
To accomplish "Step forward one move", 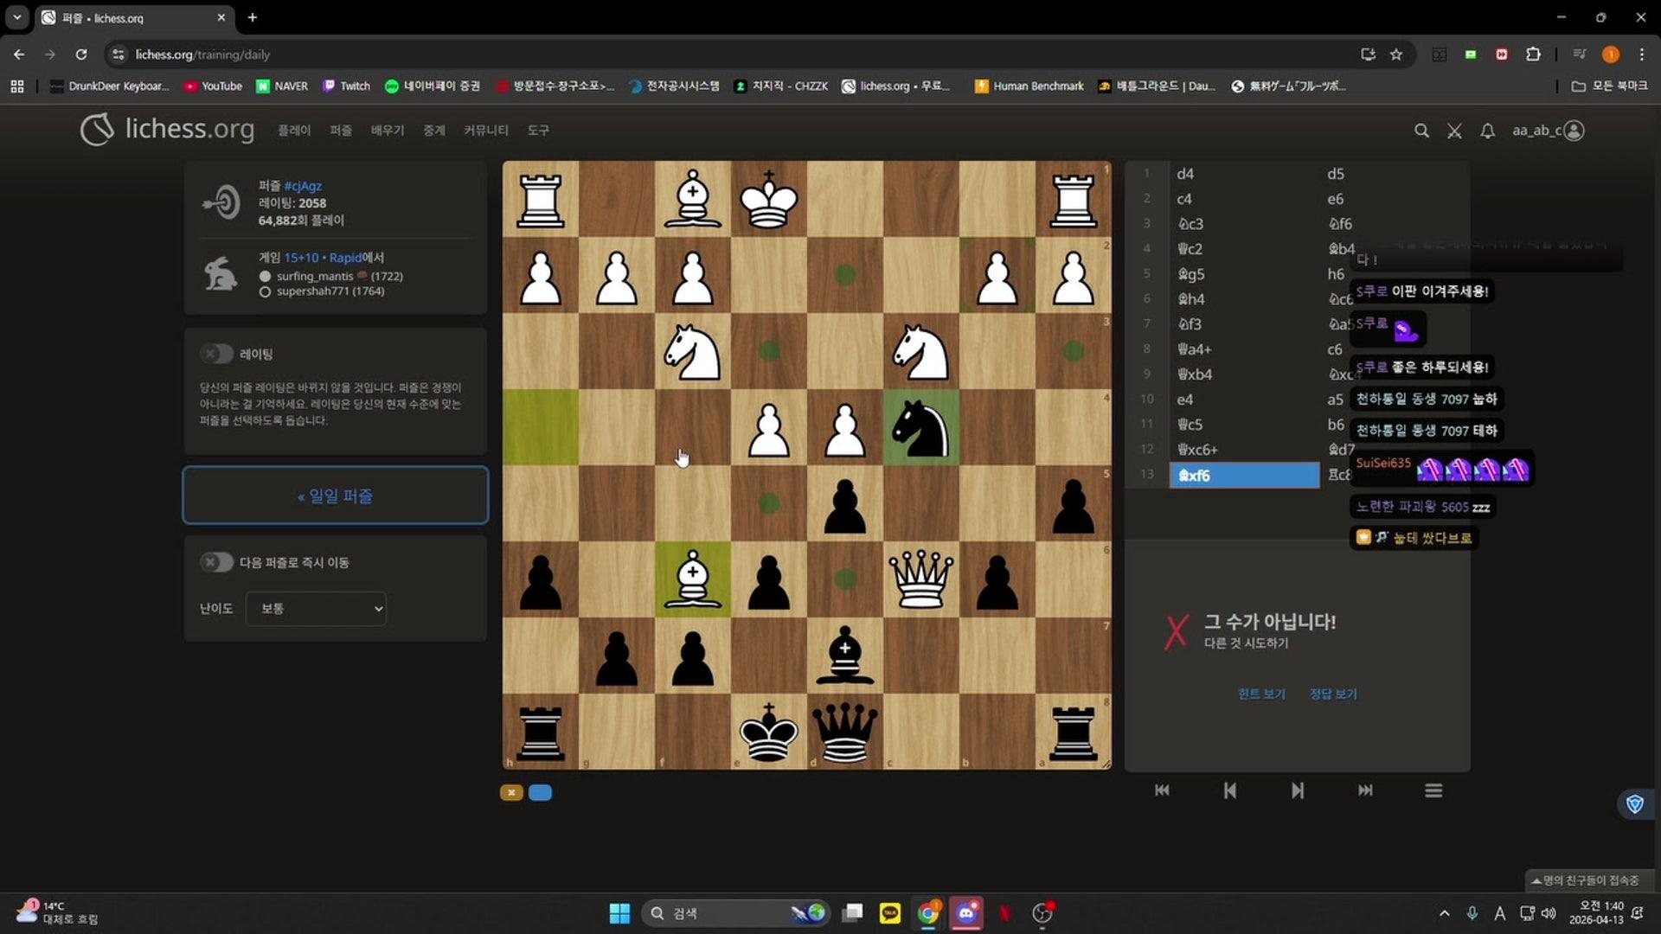I will [x=1297, y=790].
